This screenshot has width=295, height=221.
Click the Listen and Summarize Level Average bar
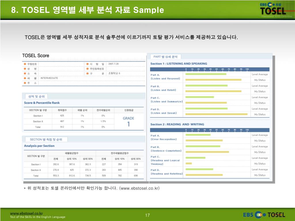pyautogui.click(x=200, y=97)
